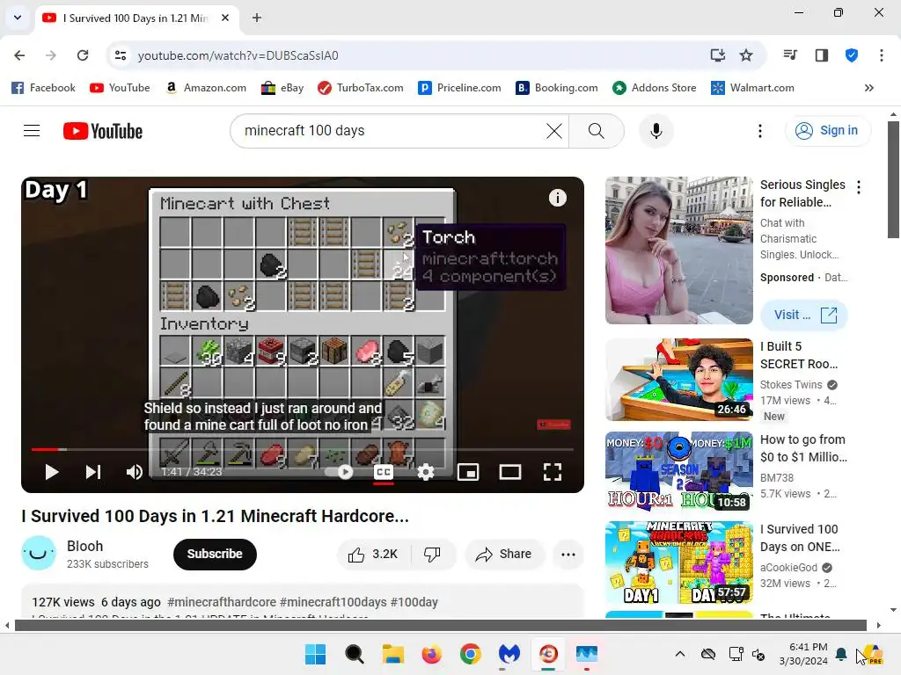Open 'I Survived 100 Days on ONE' thumbnail
901x675 pixels.
679,562
